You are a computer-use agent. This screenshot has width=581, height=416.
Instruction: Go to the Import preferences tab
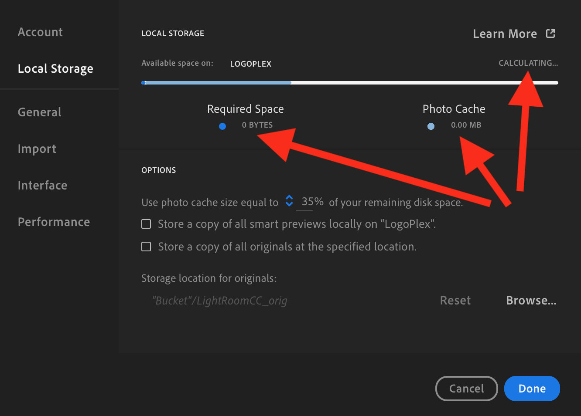tap(37, 149)
